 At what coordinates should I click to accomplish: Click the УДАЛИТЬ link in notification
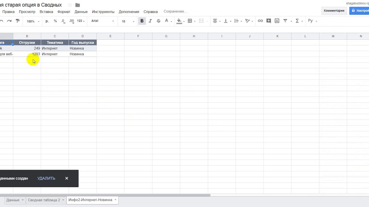coord(46,178)
